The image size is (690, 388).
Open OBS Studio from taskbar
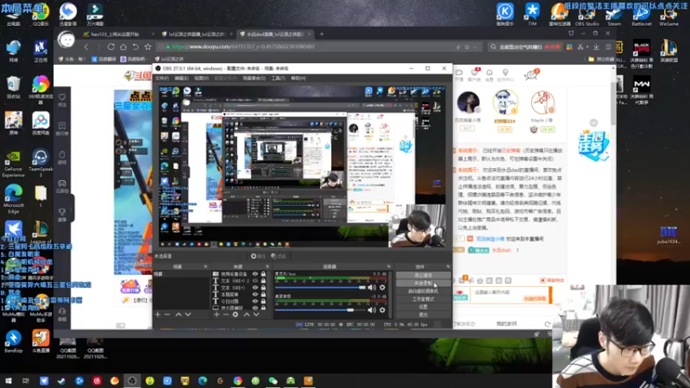coord(132,380)
